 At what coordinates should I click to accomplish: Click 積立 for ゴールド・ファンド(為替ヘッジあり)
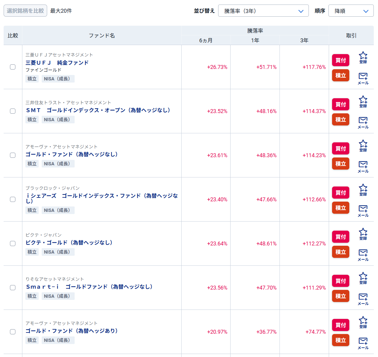point(341,340)
